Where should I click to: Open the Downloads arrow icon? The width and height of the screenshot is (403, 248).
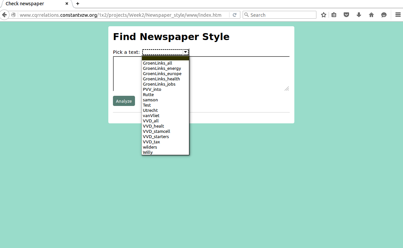coord(359,15)
